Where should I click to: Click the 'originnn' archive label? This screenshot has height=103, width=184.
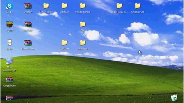[x=28, y=12]
